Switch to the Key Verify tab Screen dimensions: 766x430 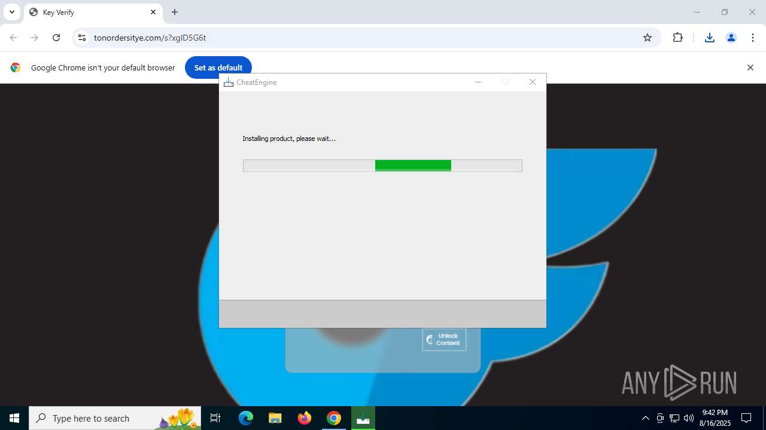(x=93, y=12)
